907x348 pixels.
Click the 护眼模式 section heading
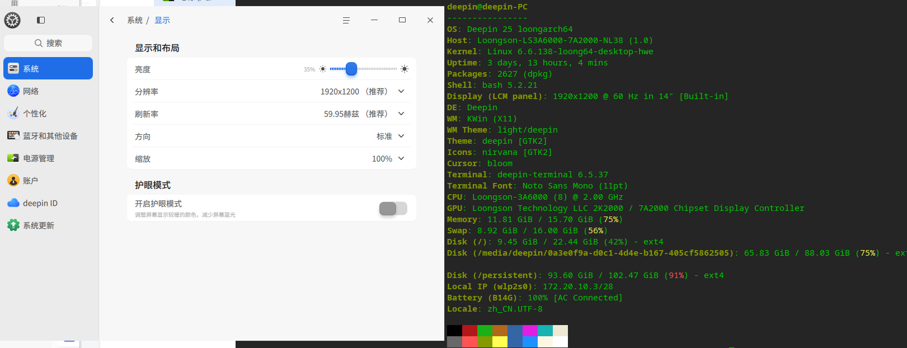click(x=153, y=185)
